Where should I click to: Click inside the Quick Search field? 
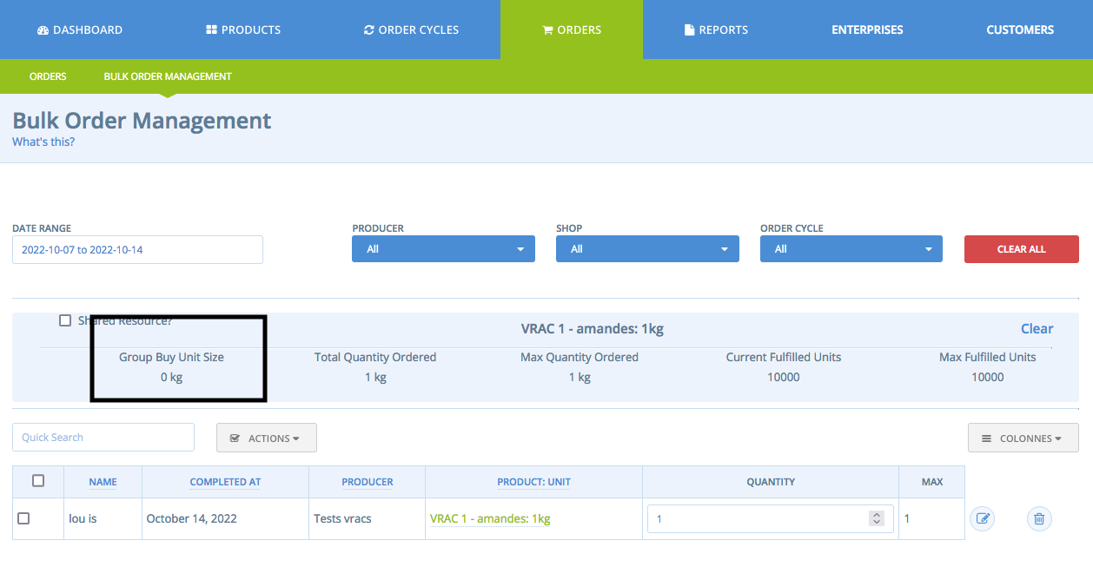[103, 437]
